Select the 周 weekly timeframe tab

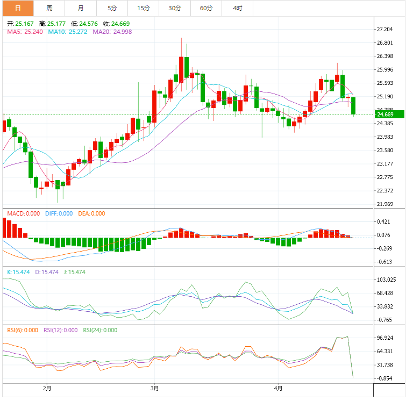click(49, 8)
